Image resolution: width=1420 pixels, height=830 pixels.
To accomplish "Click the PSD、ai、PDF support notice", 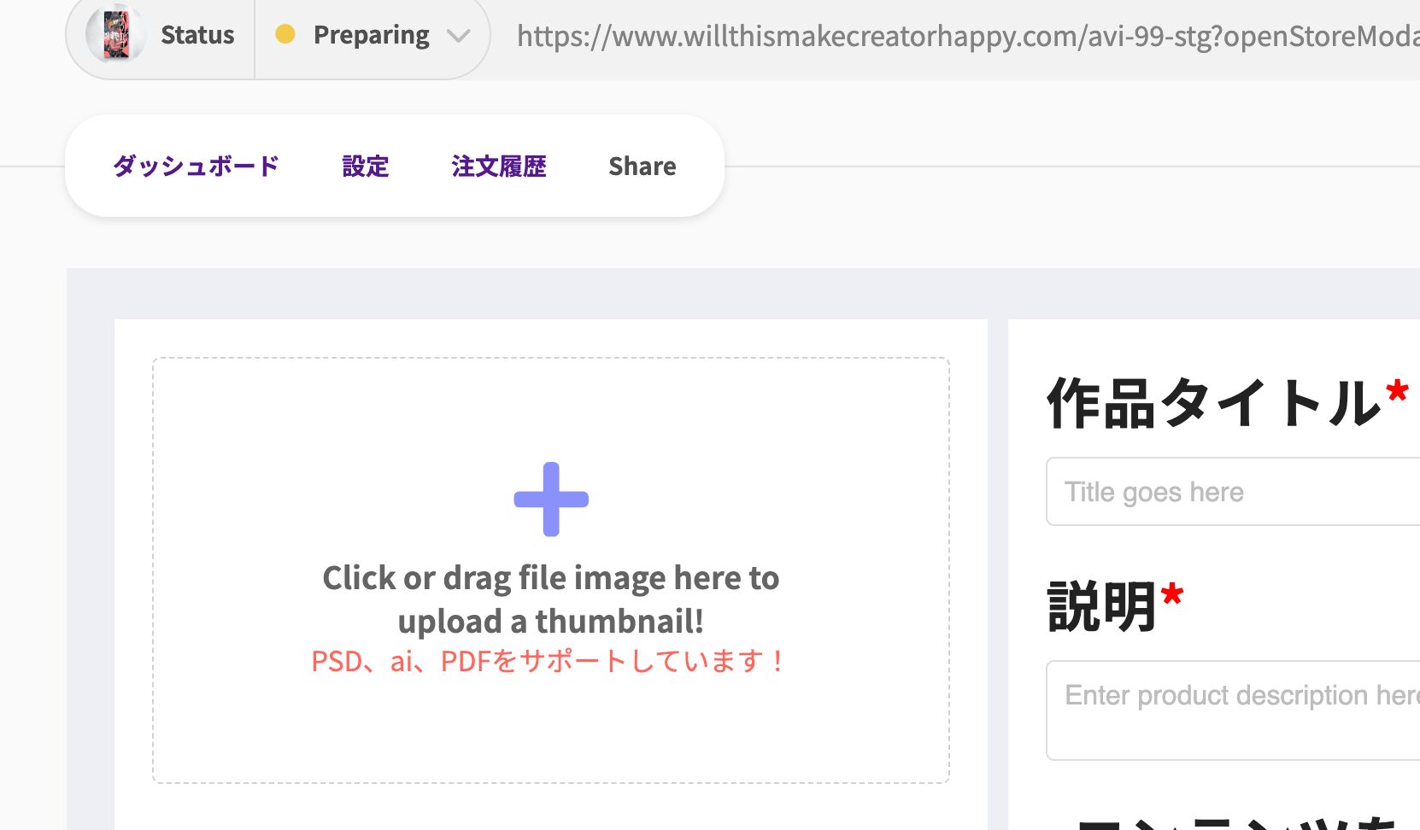I will (x=549, y=660).
